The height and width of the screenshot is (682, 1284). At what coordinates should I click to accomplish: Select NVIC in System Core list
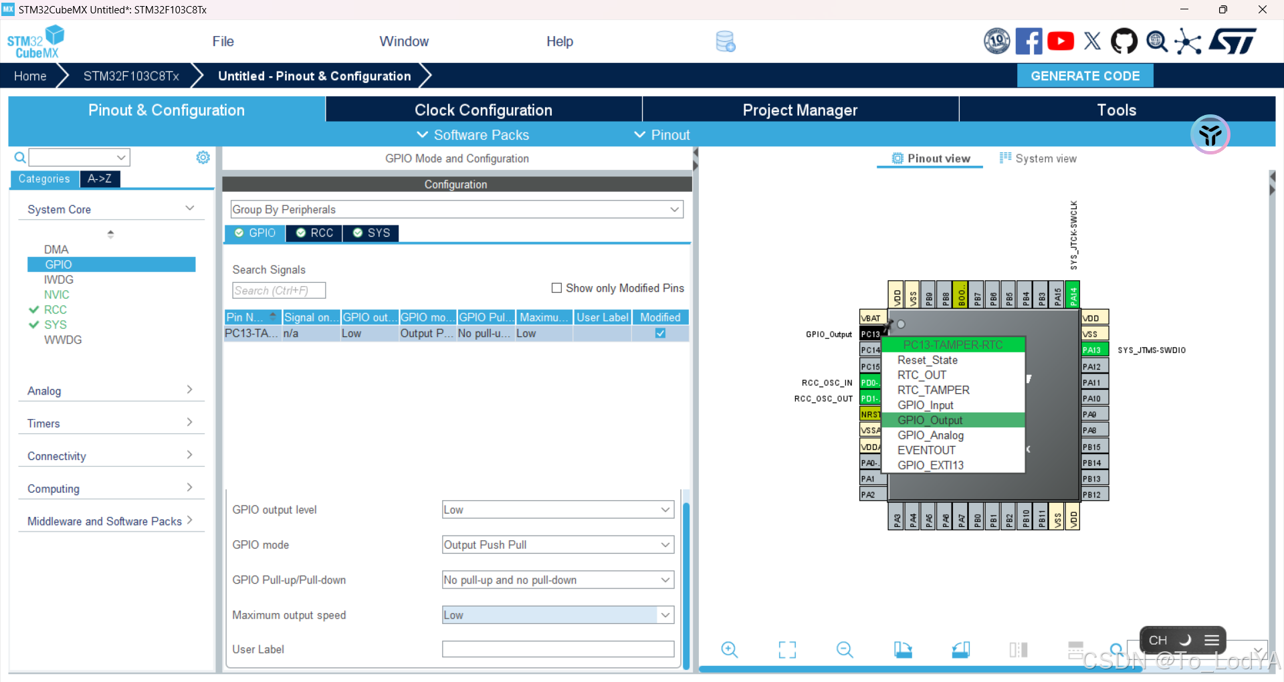click(57, 295)
